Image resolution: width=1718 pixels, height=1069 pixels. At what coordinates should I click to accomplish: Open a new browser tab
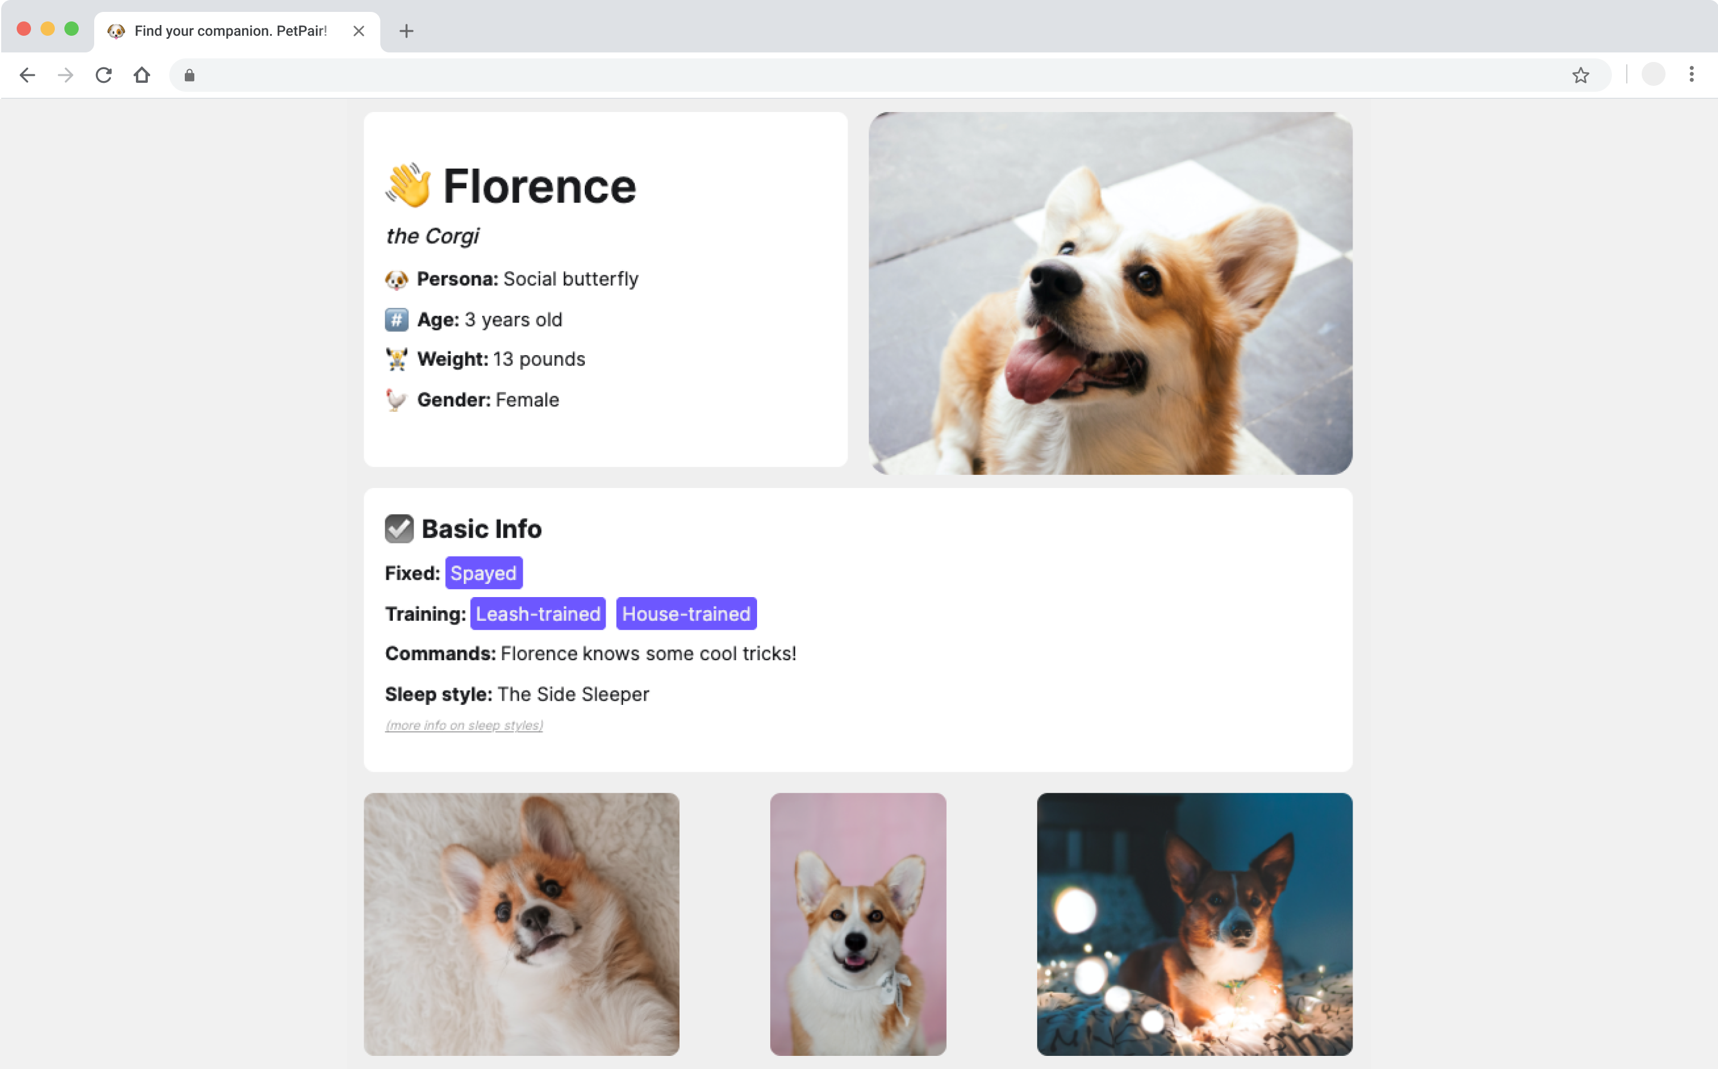coord(406,31)
